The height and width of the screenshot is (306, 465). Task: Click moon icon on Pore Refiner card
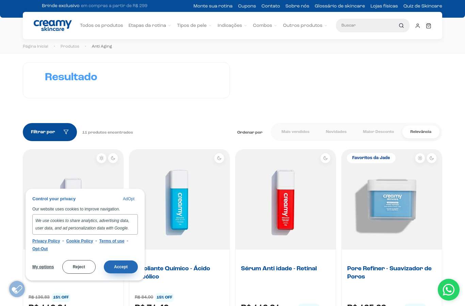[x=432, y=158]
